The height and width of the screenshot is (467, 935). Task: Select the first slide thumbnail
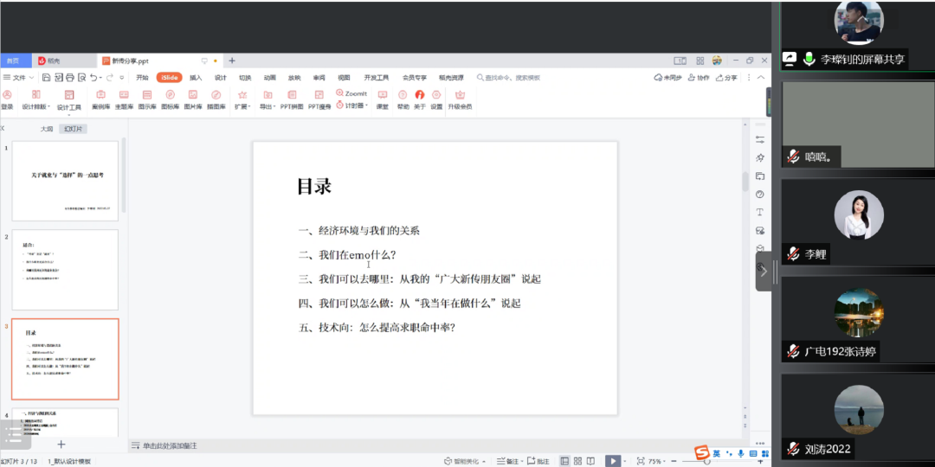(65, 179)
